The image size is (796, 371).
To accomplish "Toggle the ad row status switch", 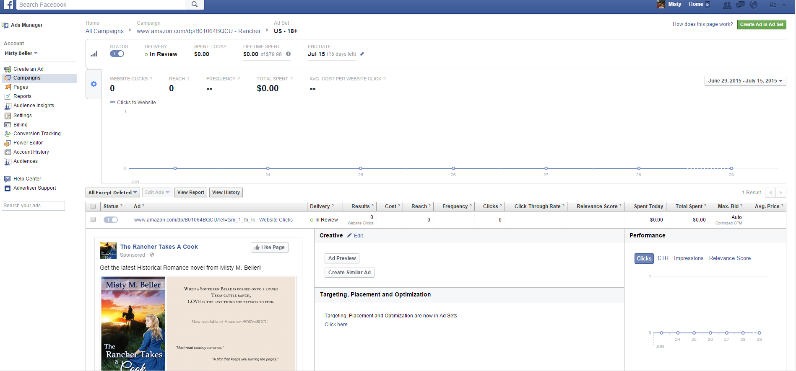I will click(x=111, y=220).
